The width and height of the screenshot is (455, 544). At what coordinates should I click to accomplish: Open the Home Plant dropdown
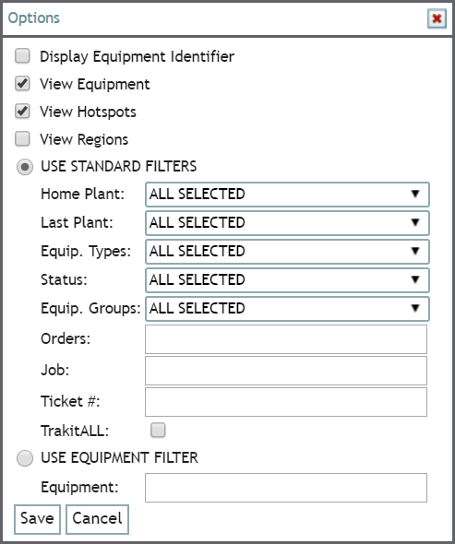pos(287,195)
